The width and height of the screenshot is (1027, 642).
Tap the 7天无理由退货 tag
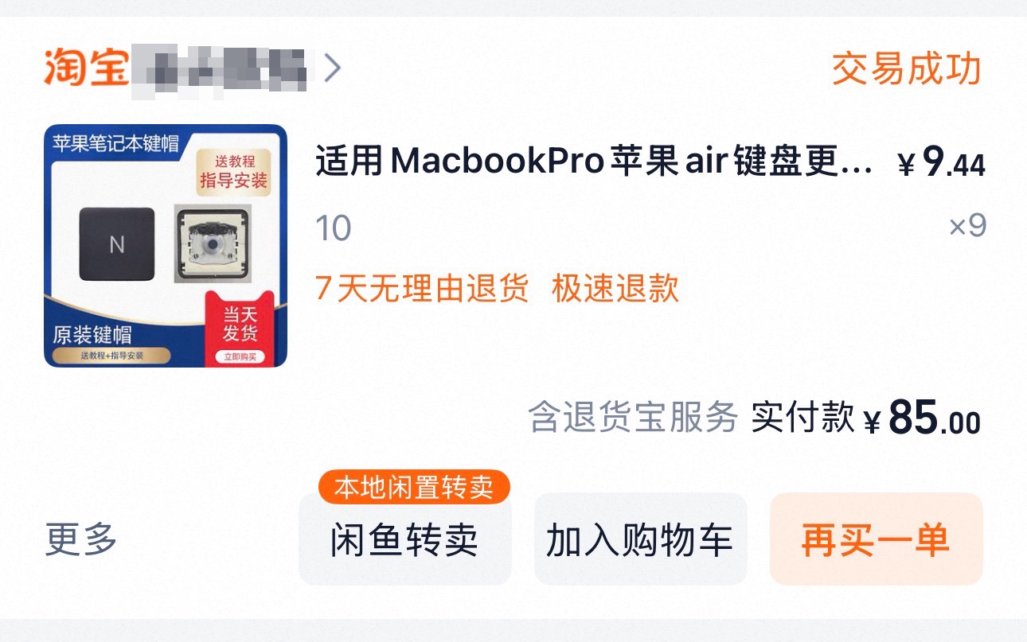point(422,288)
